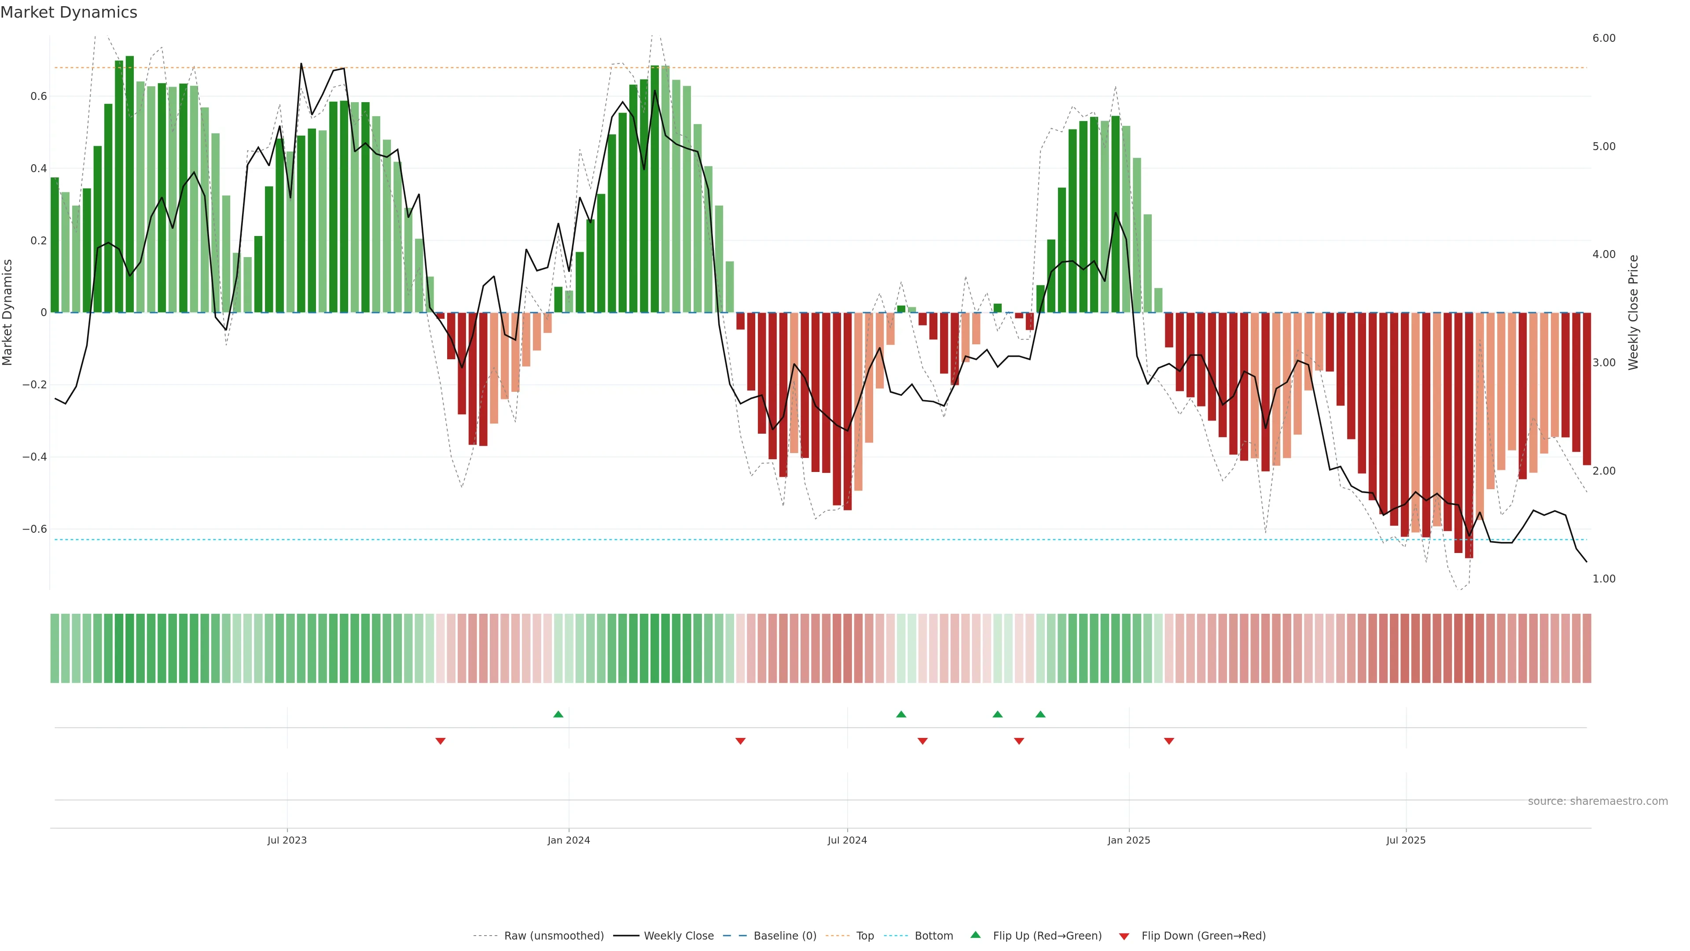Image resolution: width=1690 pixels, height=951 pixels.
Task: Click red triangle icon in the legend
Action: pyautogui.click(x=1124, y=936)
